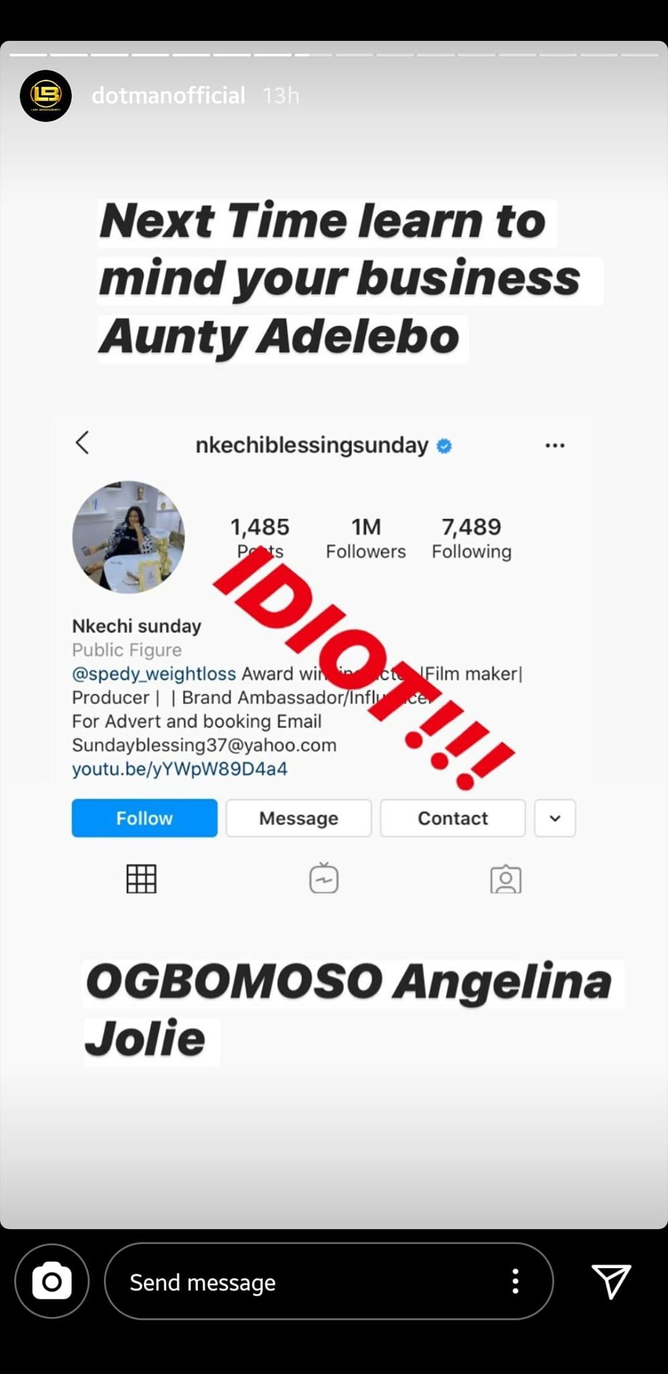
Task: Tap the dotmanofficial profile picture
Action: pos(46,95)
